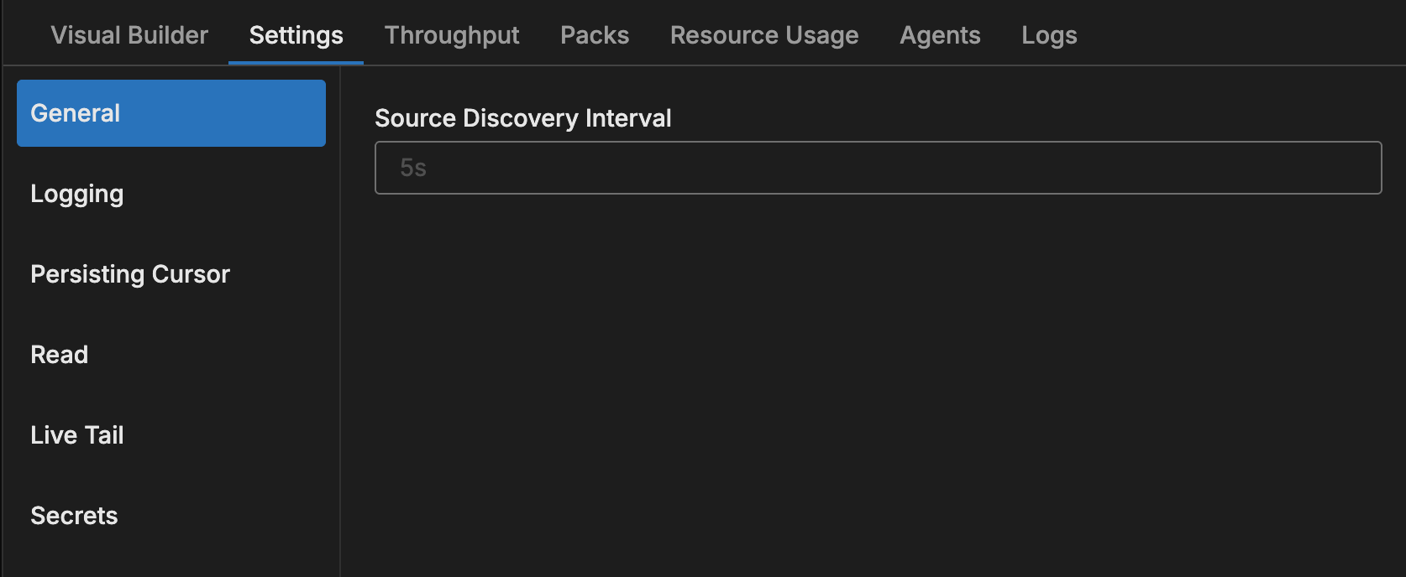
Task: Open the Logging settings section
Action: tap(77, 194)
